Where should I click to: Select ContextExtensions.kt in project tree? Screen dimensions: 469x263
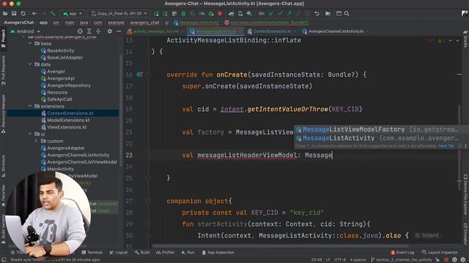point(67,113)
